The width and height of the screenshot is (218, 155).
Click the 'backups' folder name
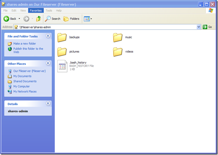(74, 37)
